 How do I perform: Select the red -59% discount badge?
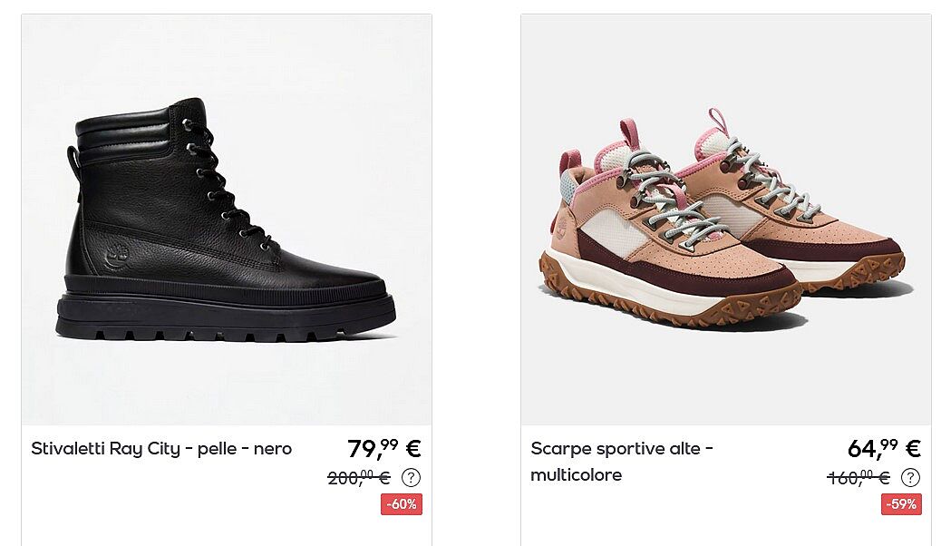901,504
